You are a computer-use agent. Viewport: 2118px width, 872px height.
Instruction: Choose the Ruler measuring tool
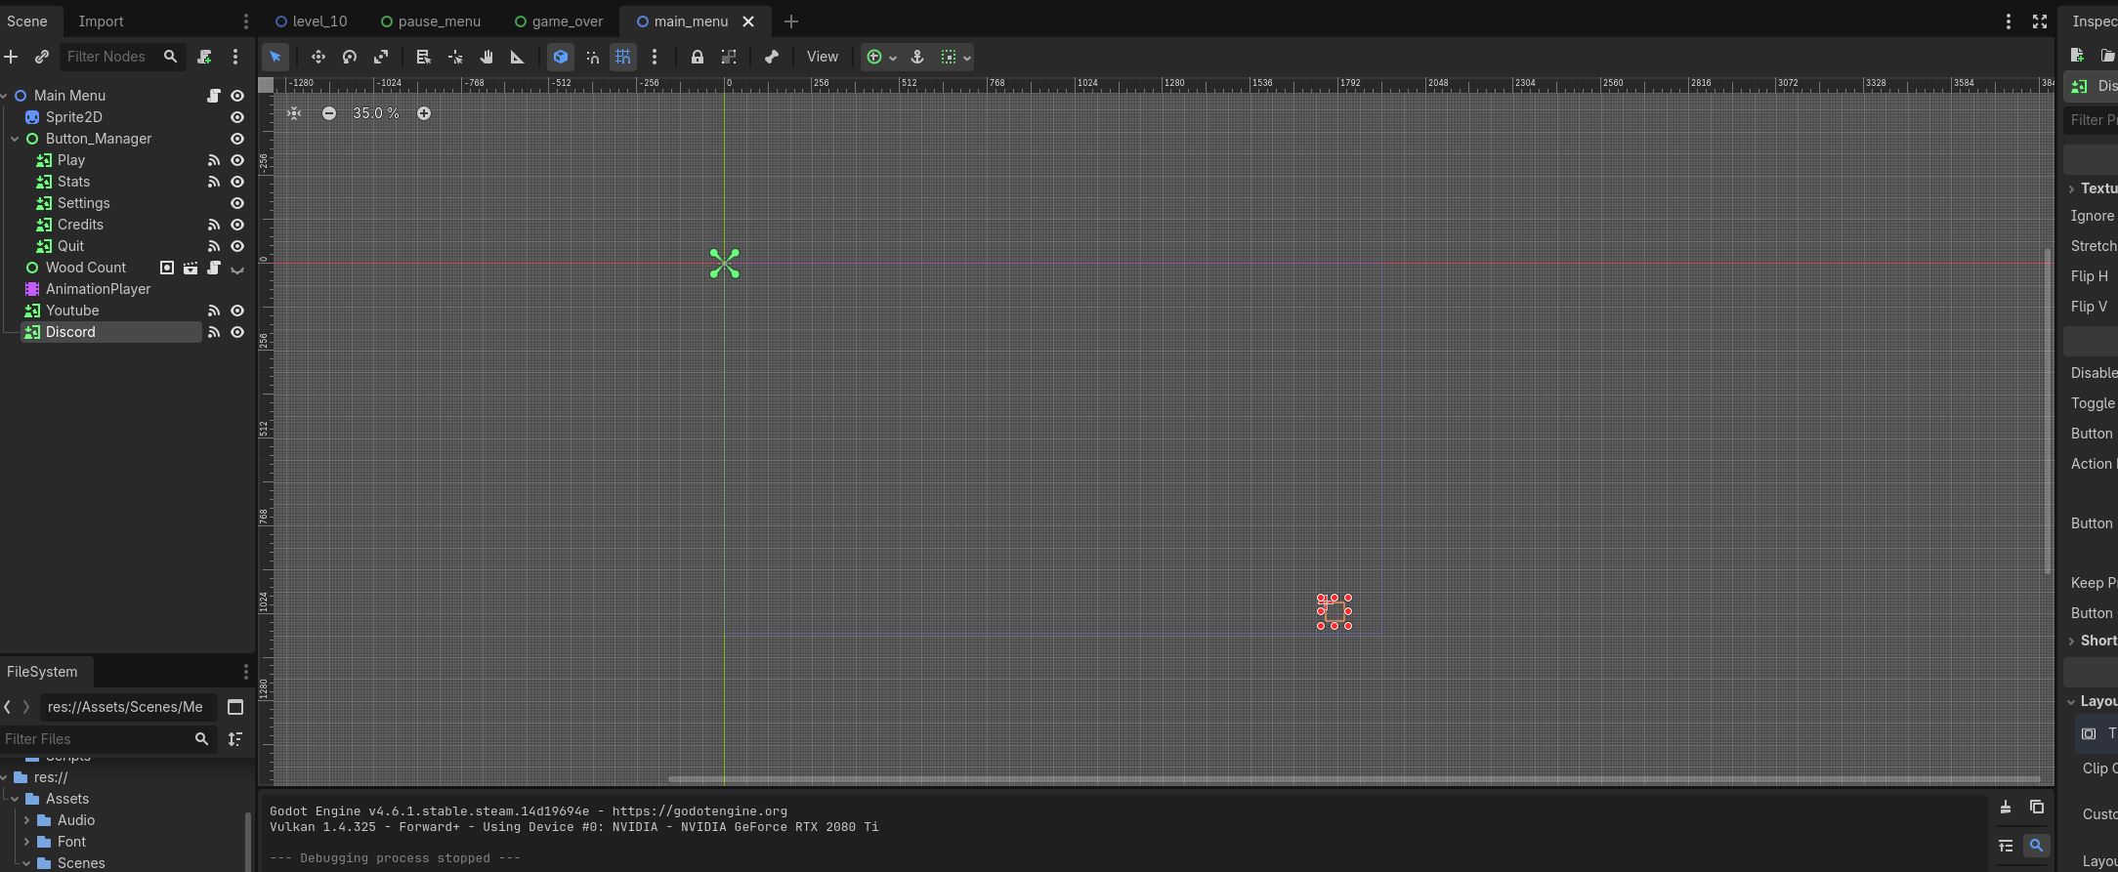click(518, 58)
